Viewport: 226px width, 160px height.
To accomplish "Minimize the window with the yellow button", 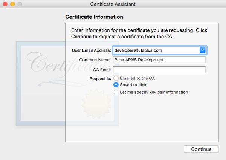I will coord(12,4).
